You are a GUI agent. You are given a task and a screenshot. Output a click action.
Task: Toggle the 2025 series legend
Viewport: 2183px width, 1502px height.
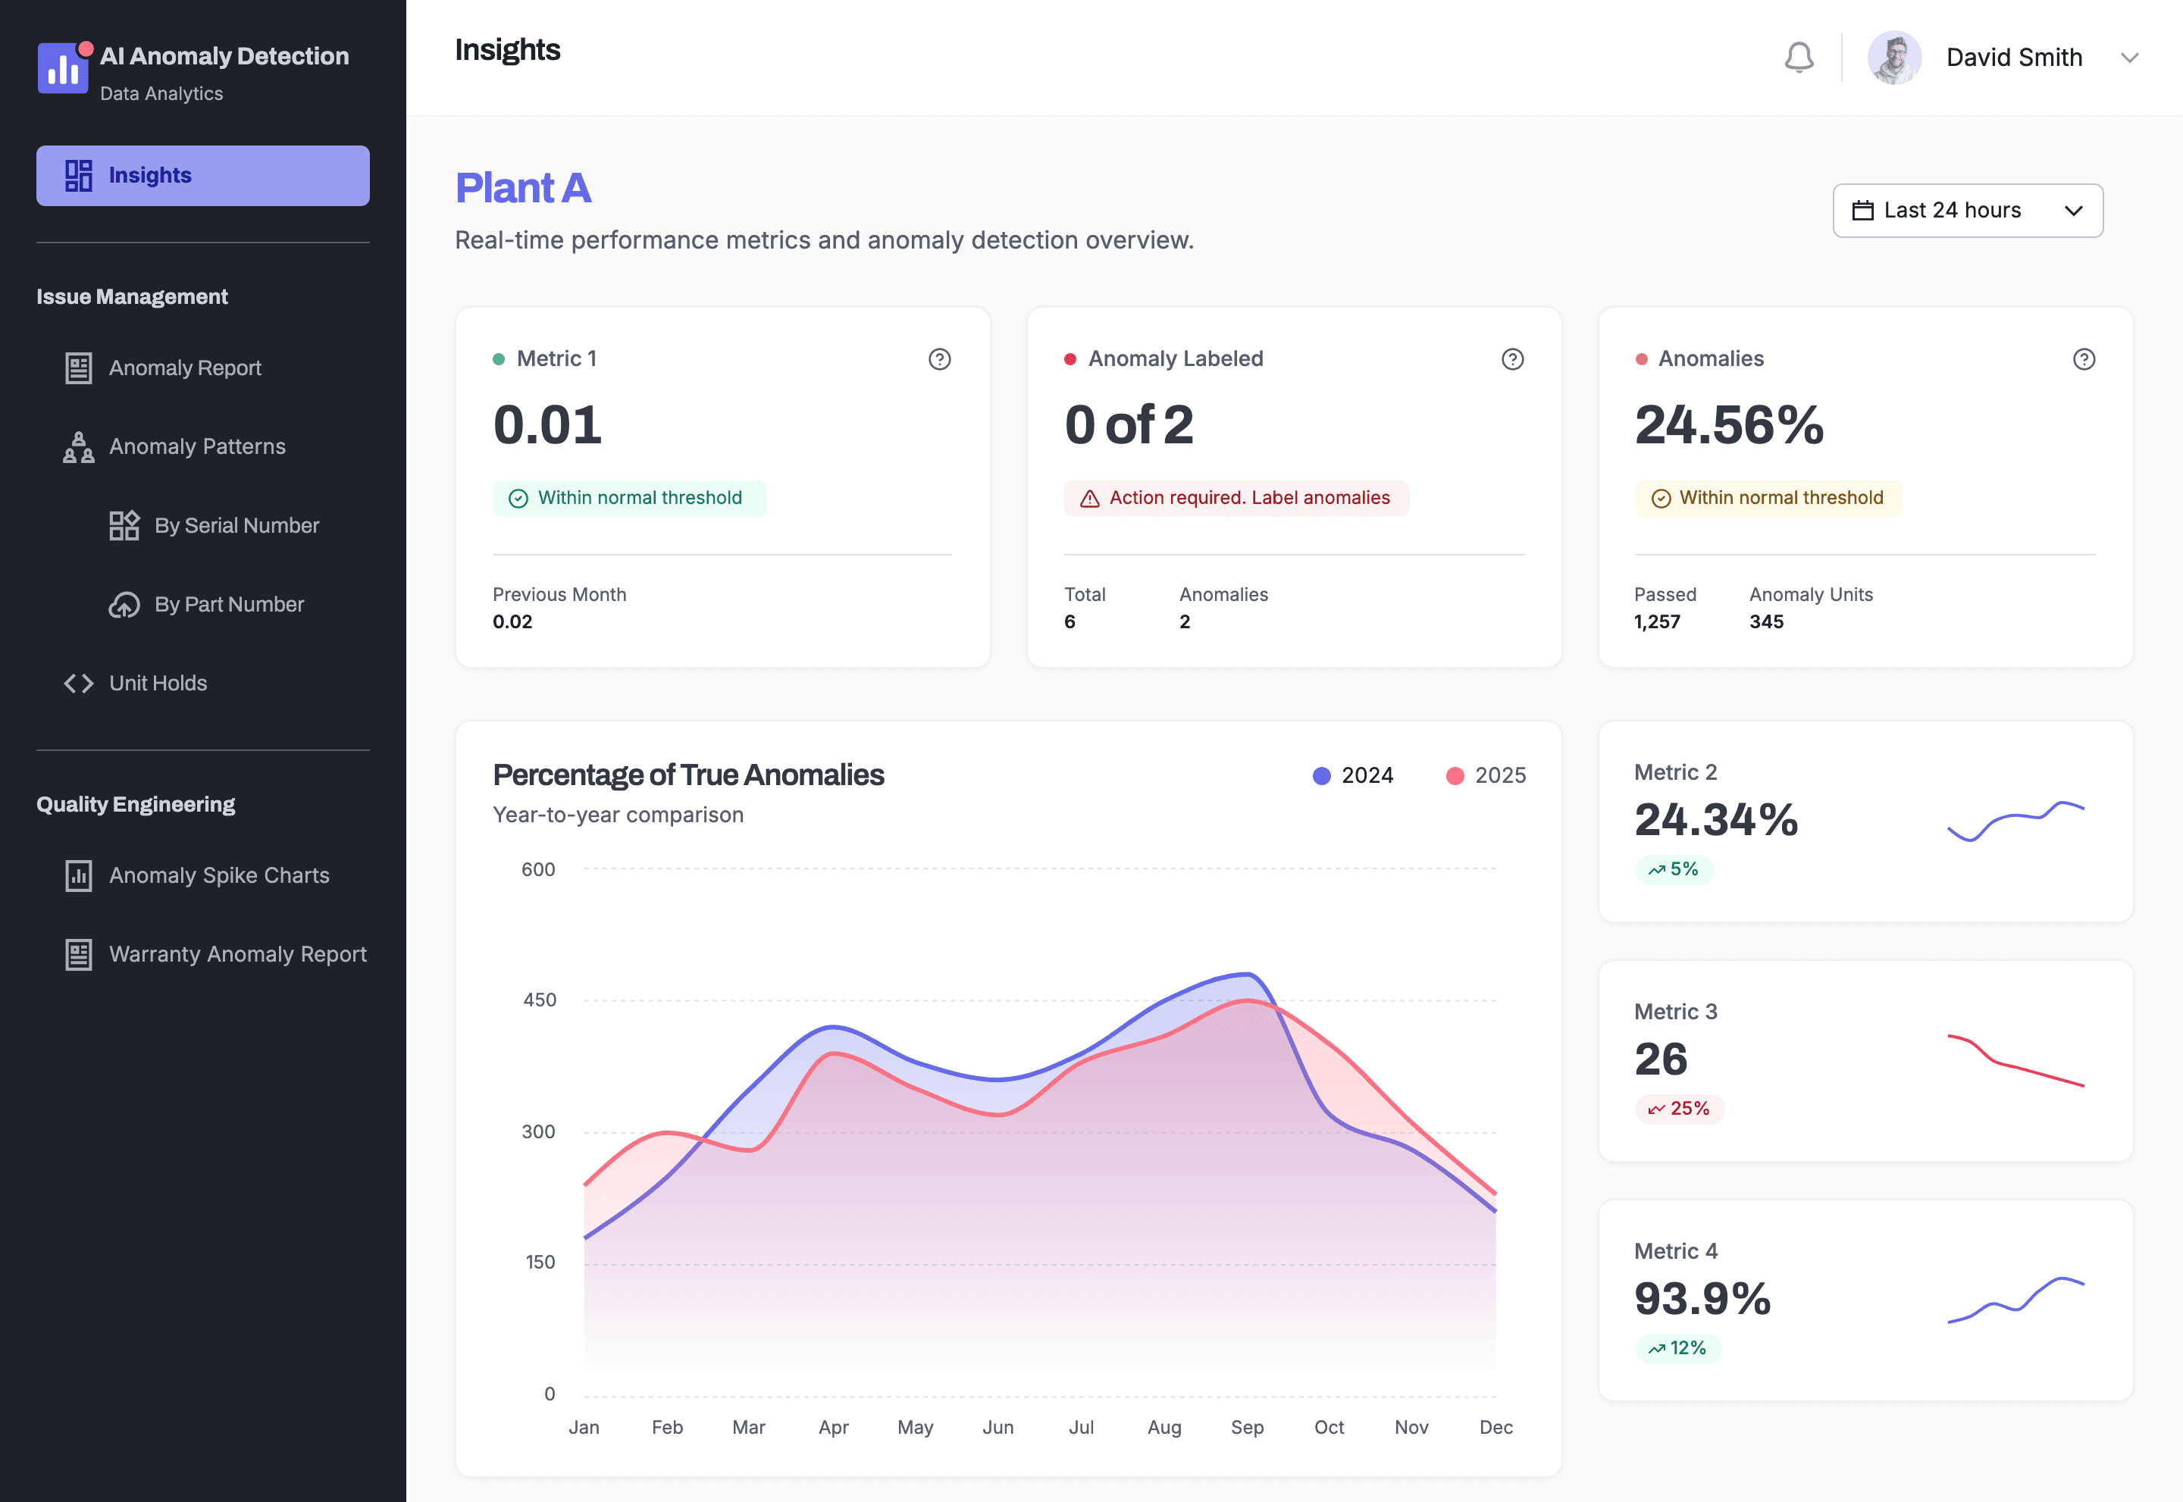[x=1486, y=775]
